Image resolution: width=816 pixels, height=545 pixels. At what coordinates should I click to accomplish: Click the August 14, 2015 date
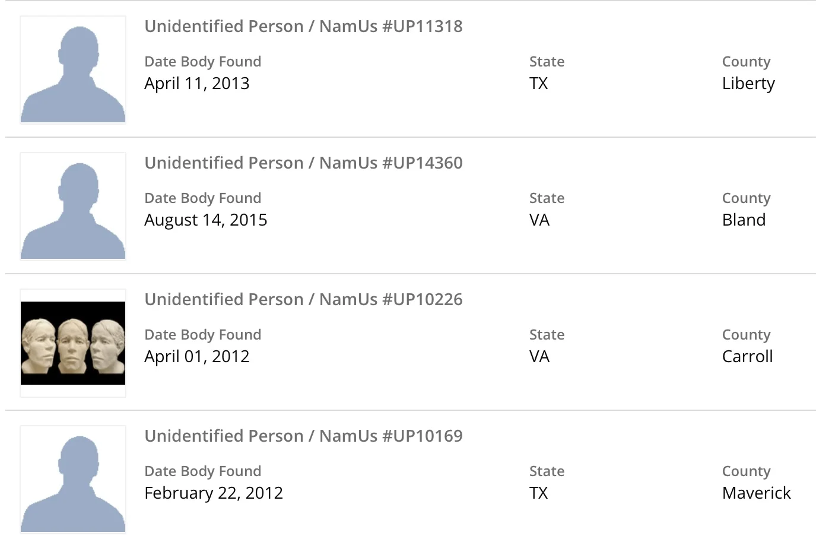pyautogui.click(x=205, y=220)
